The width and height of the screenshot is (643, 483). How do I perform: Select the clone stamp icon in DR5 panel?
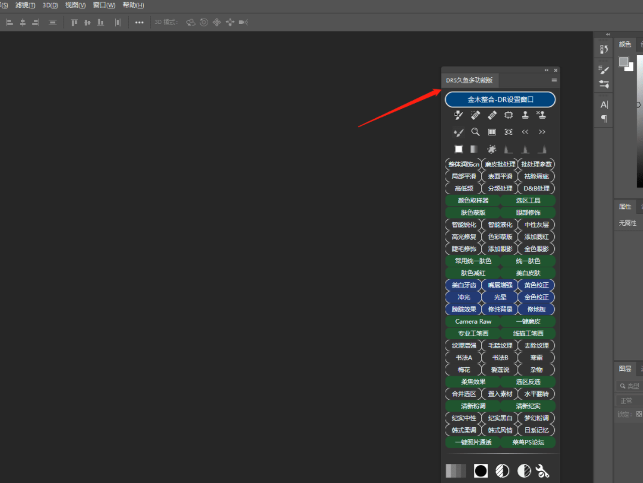click(x=525, y=115)
